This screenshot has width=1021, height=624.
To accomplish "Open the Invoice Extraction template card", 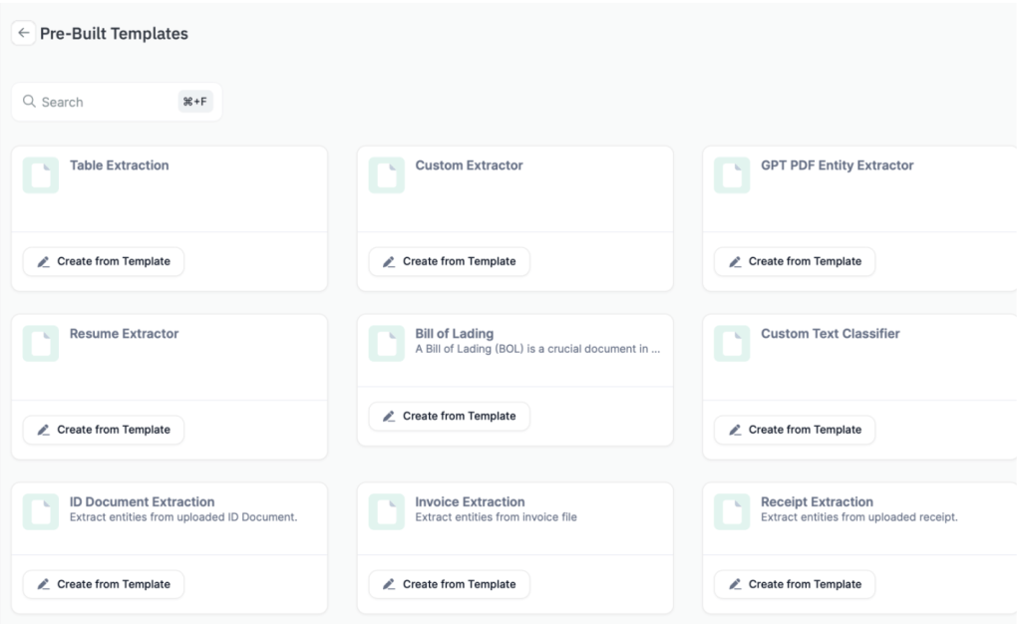I will 514,516.
